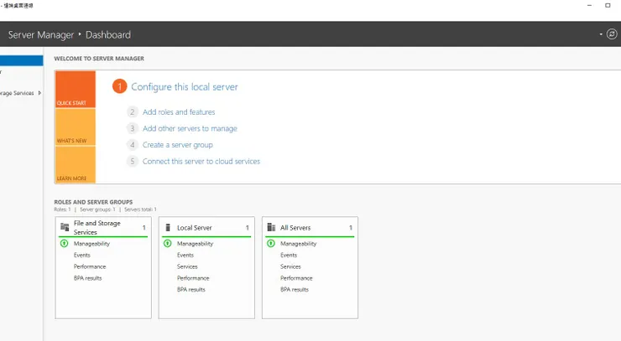
Task: Click the Local Server tile icon
Action: [168, 227]
